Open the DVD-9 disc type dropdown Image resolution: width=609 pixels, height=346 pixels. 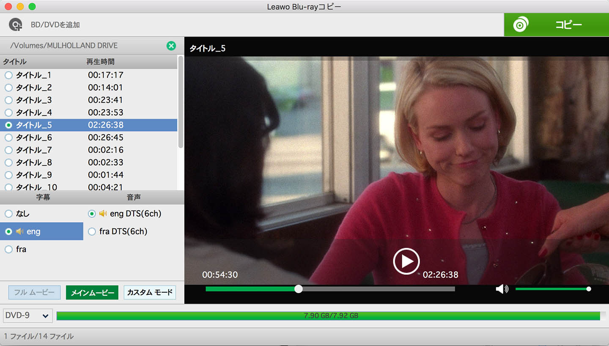click(x=27, y=316)
